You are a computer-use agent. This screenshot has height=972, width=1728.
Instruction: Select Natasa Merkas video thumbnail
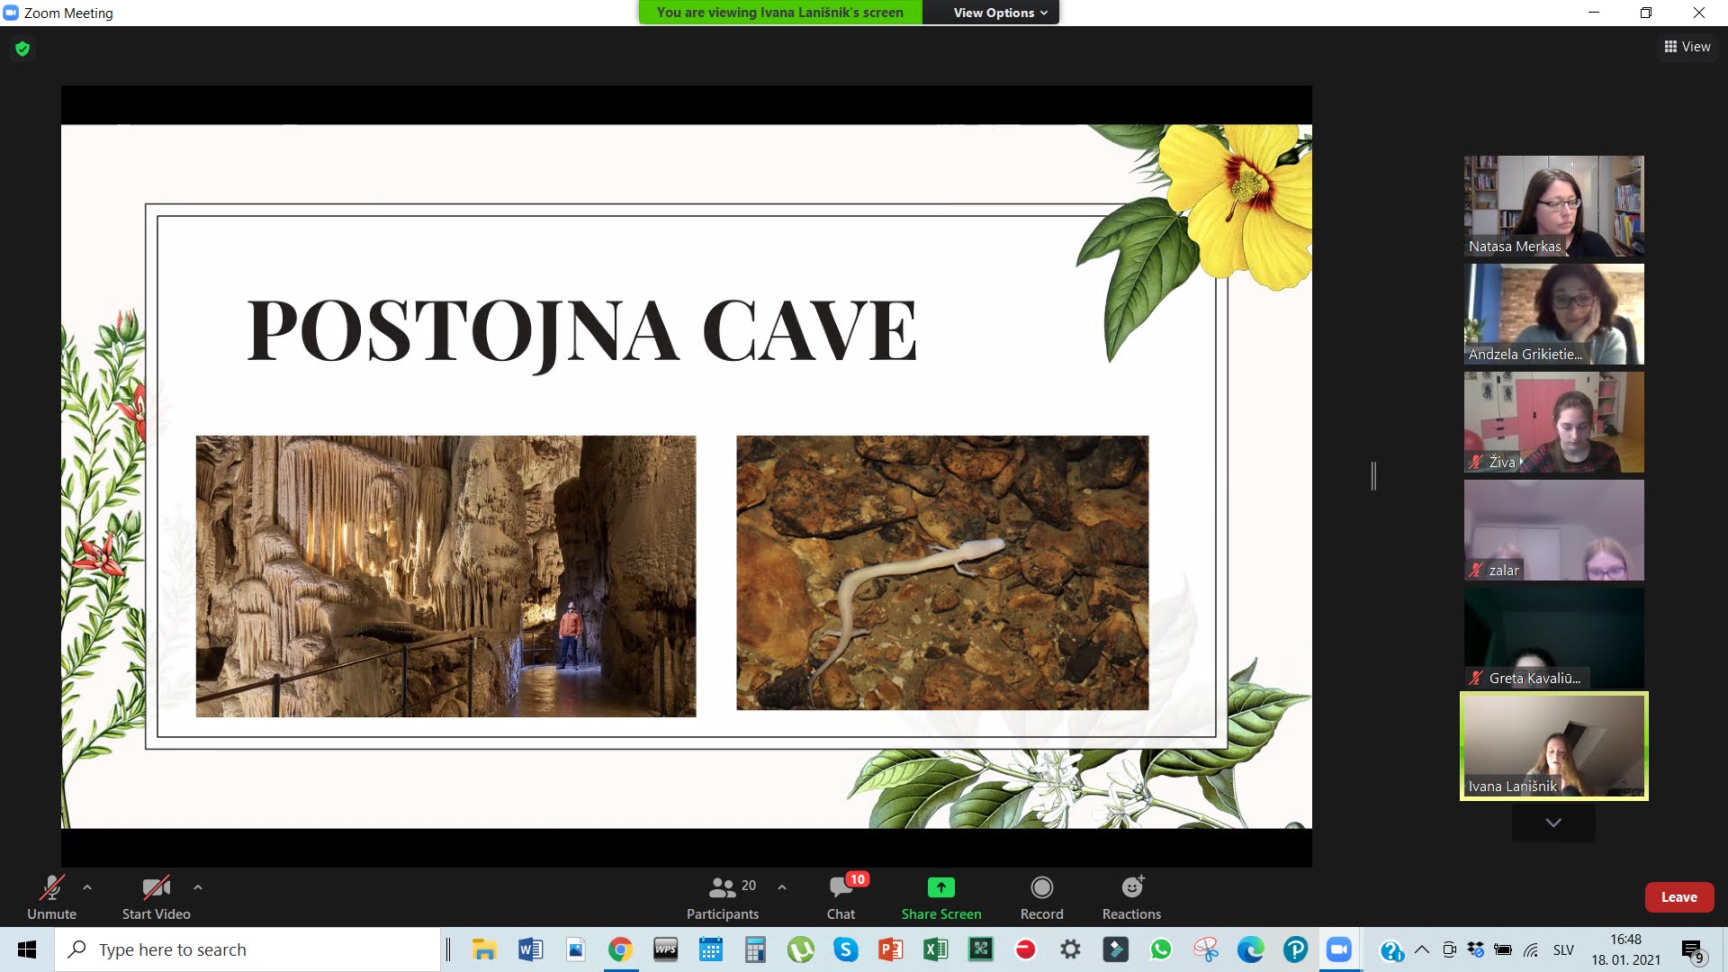[1553, 206]
